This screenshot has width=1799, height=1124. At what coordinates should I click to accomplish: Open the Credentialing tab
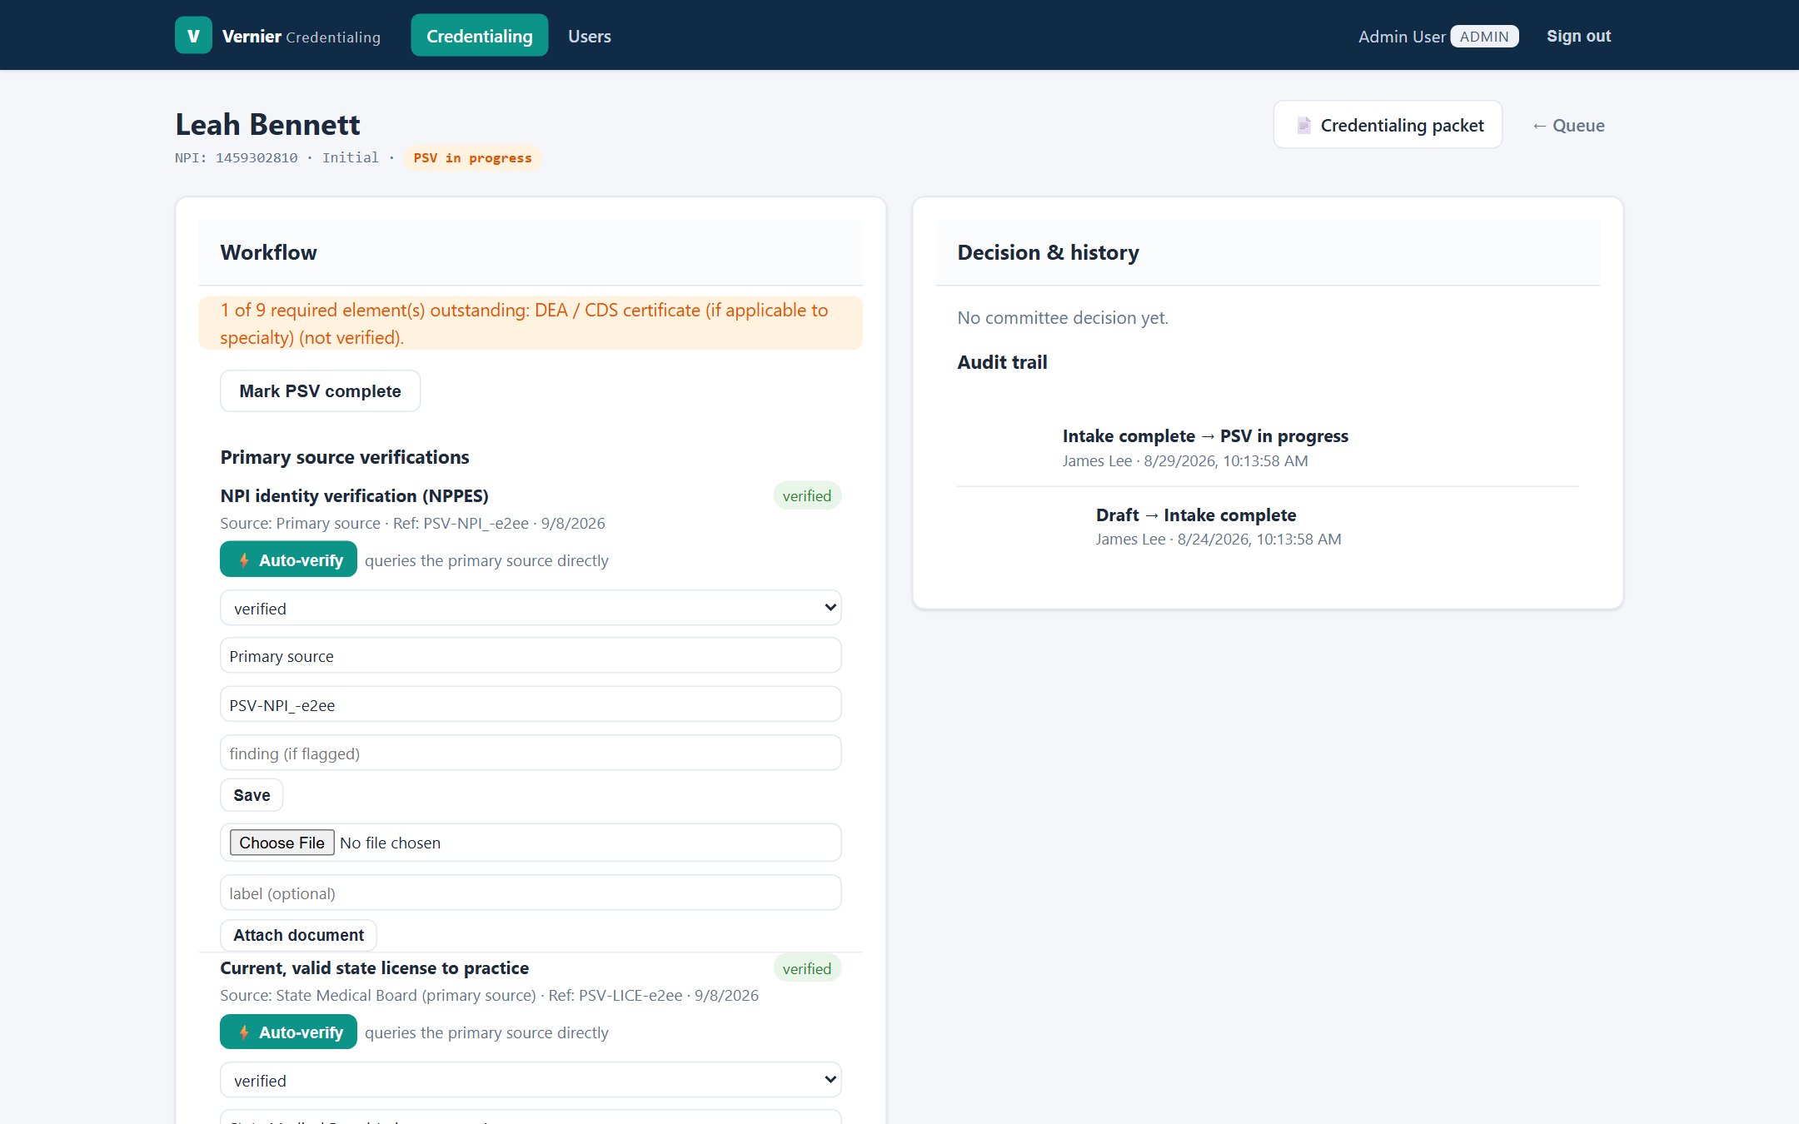point(480,36)
